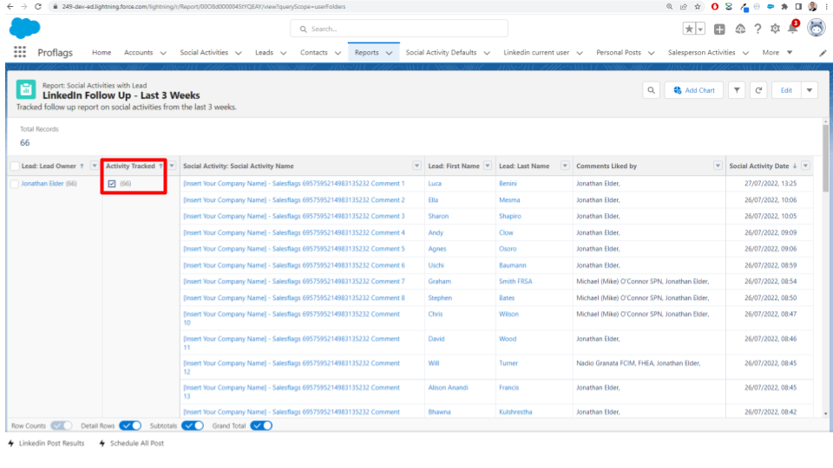
Task: Click the browser share page icon
Action: (x=683, y=6)
